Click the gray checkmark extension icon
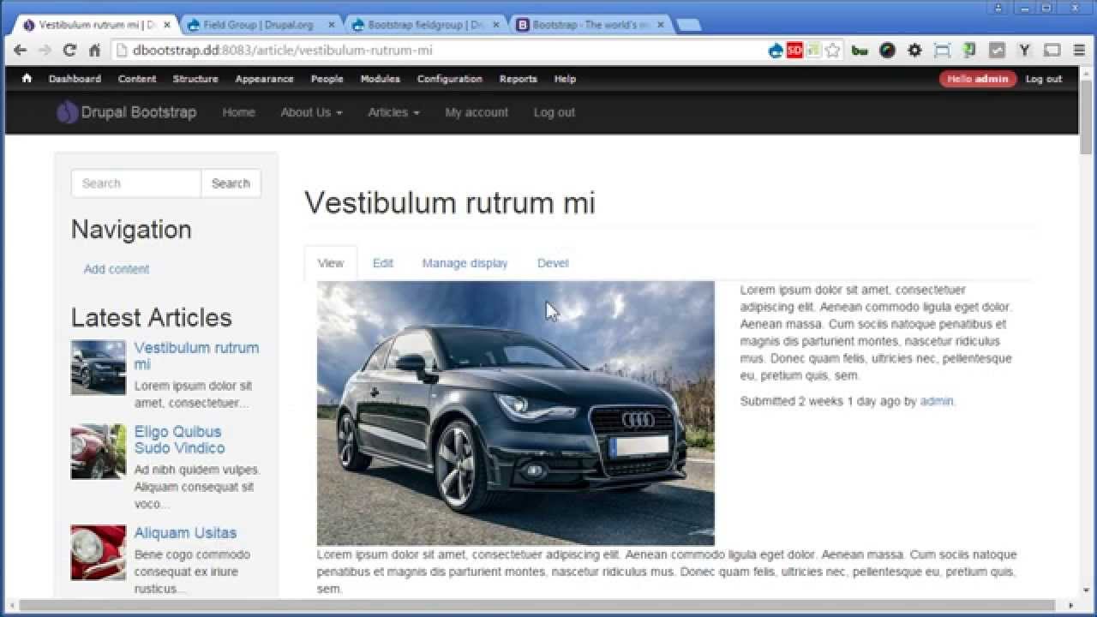The image size is (1097, 617). point(997,51)
